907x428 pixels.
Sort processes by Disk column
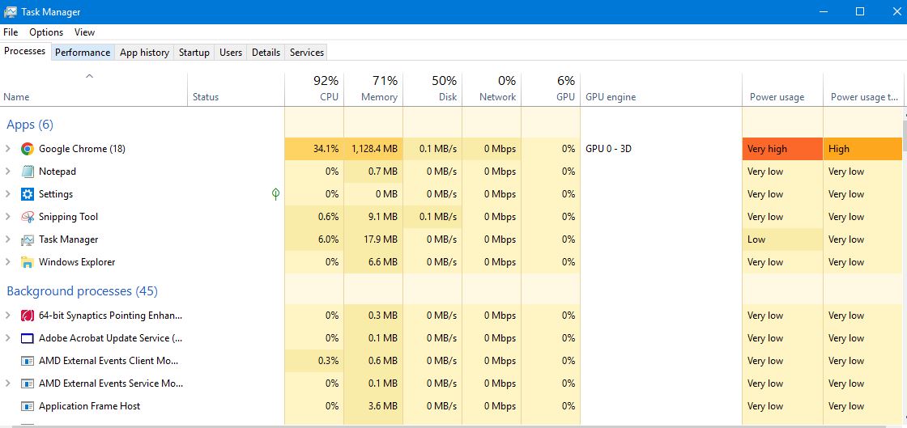pos(432,88)
